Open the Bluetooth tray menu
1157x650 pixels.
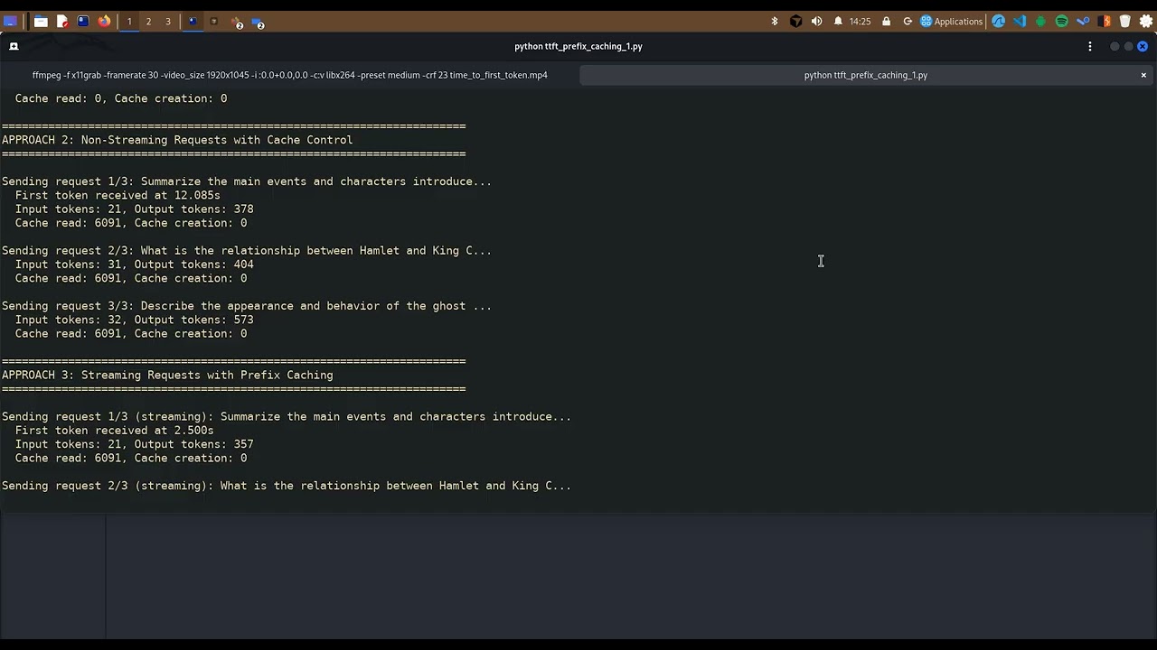[775, 21]
